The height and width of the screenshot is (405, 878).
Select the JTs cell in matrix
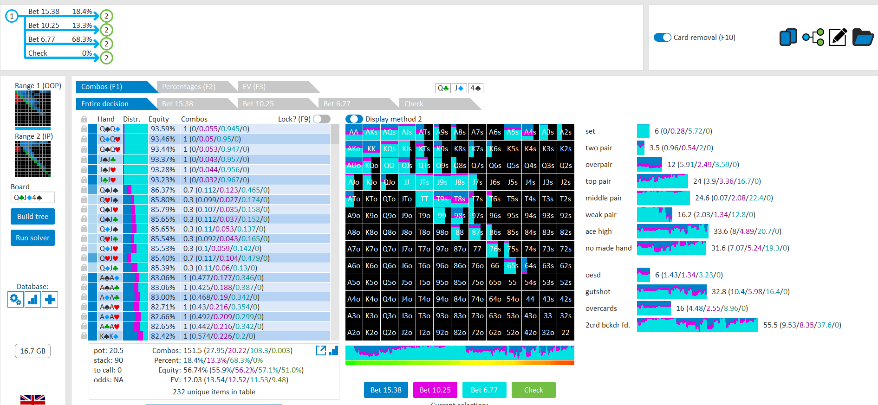pyautogui.click(x=424, y=182)
